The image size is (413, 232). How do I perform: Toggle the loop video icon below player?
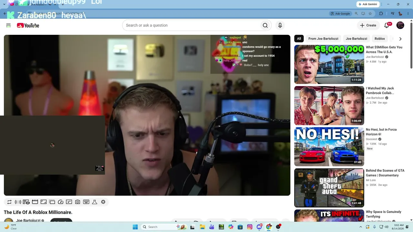9,202
